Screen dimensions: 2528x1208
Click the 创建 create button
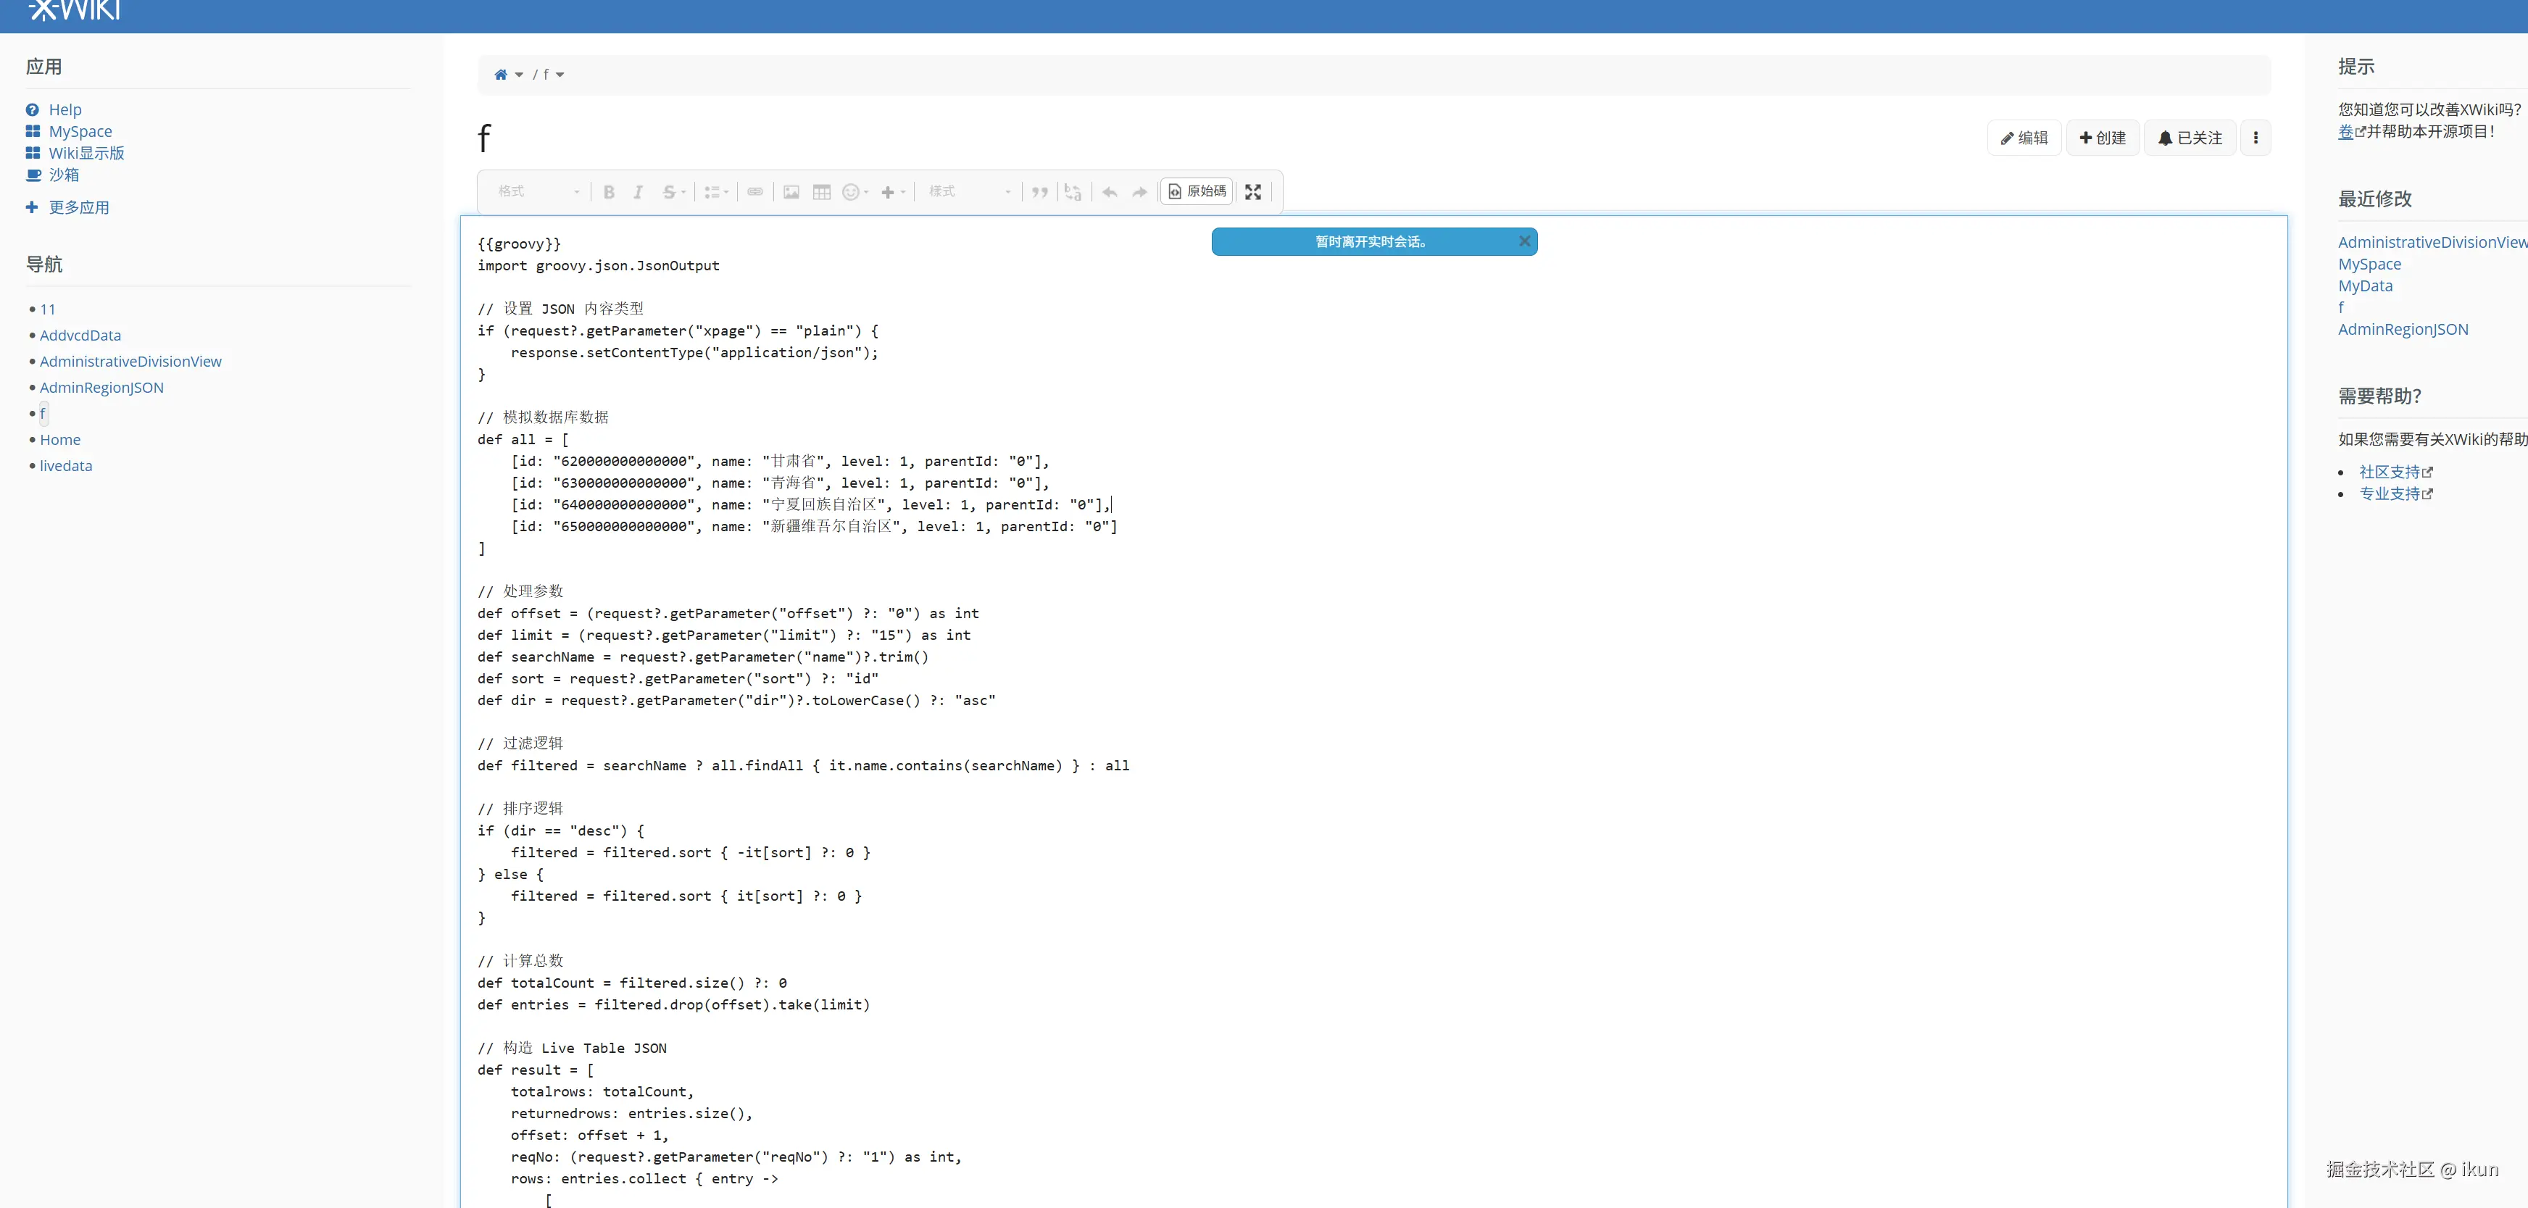tap(2102, 138)
